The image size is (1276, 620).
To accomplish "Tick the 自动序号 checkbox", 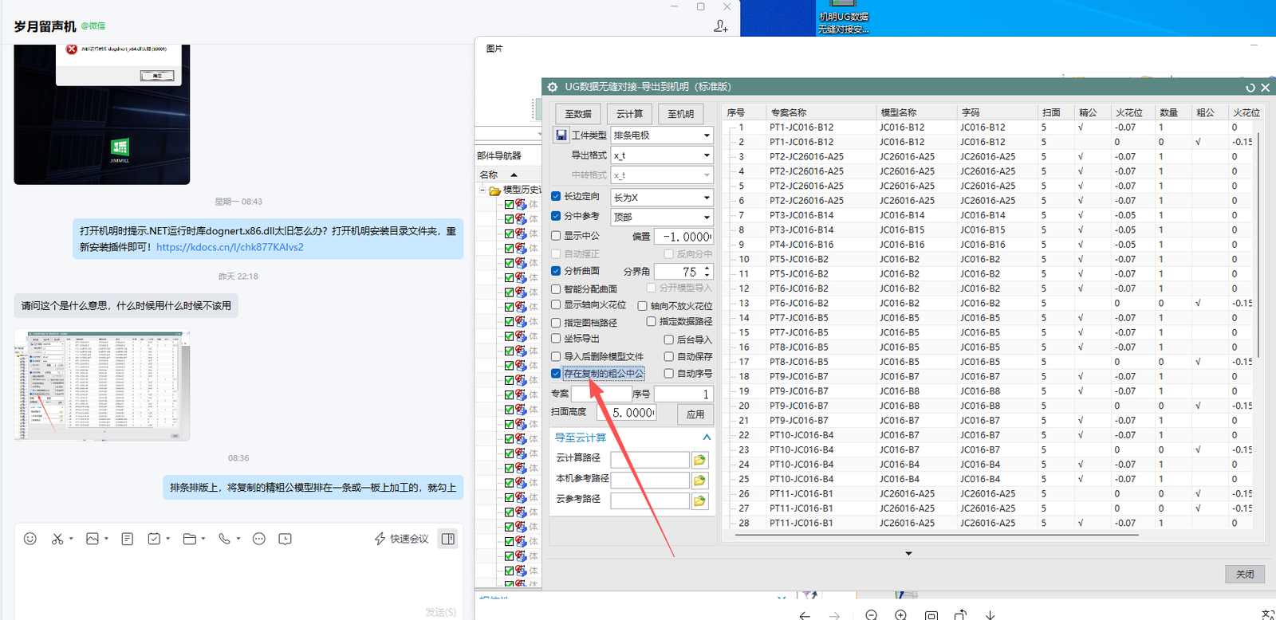I will tap(669, 373).
